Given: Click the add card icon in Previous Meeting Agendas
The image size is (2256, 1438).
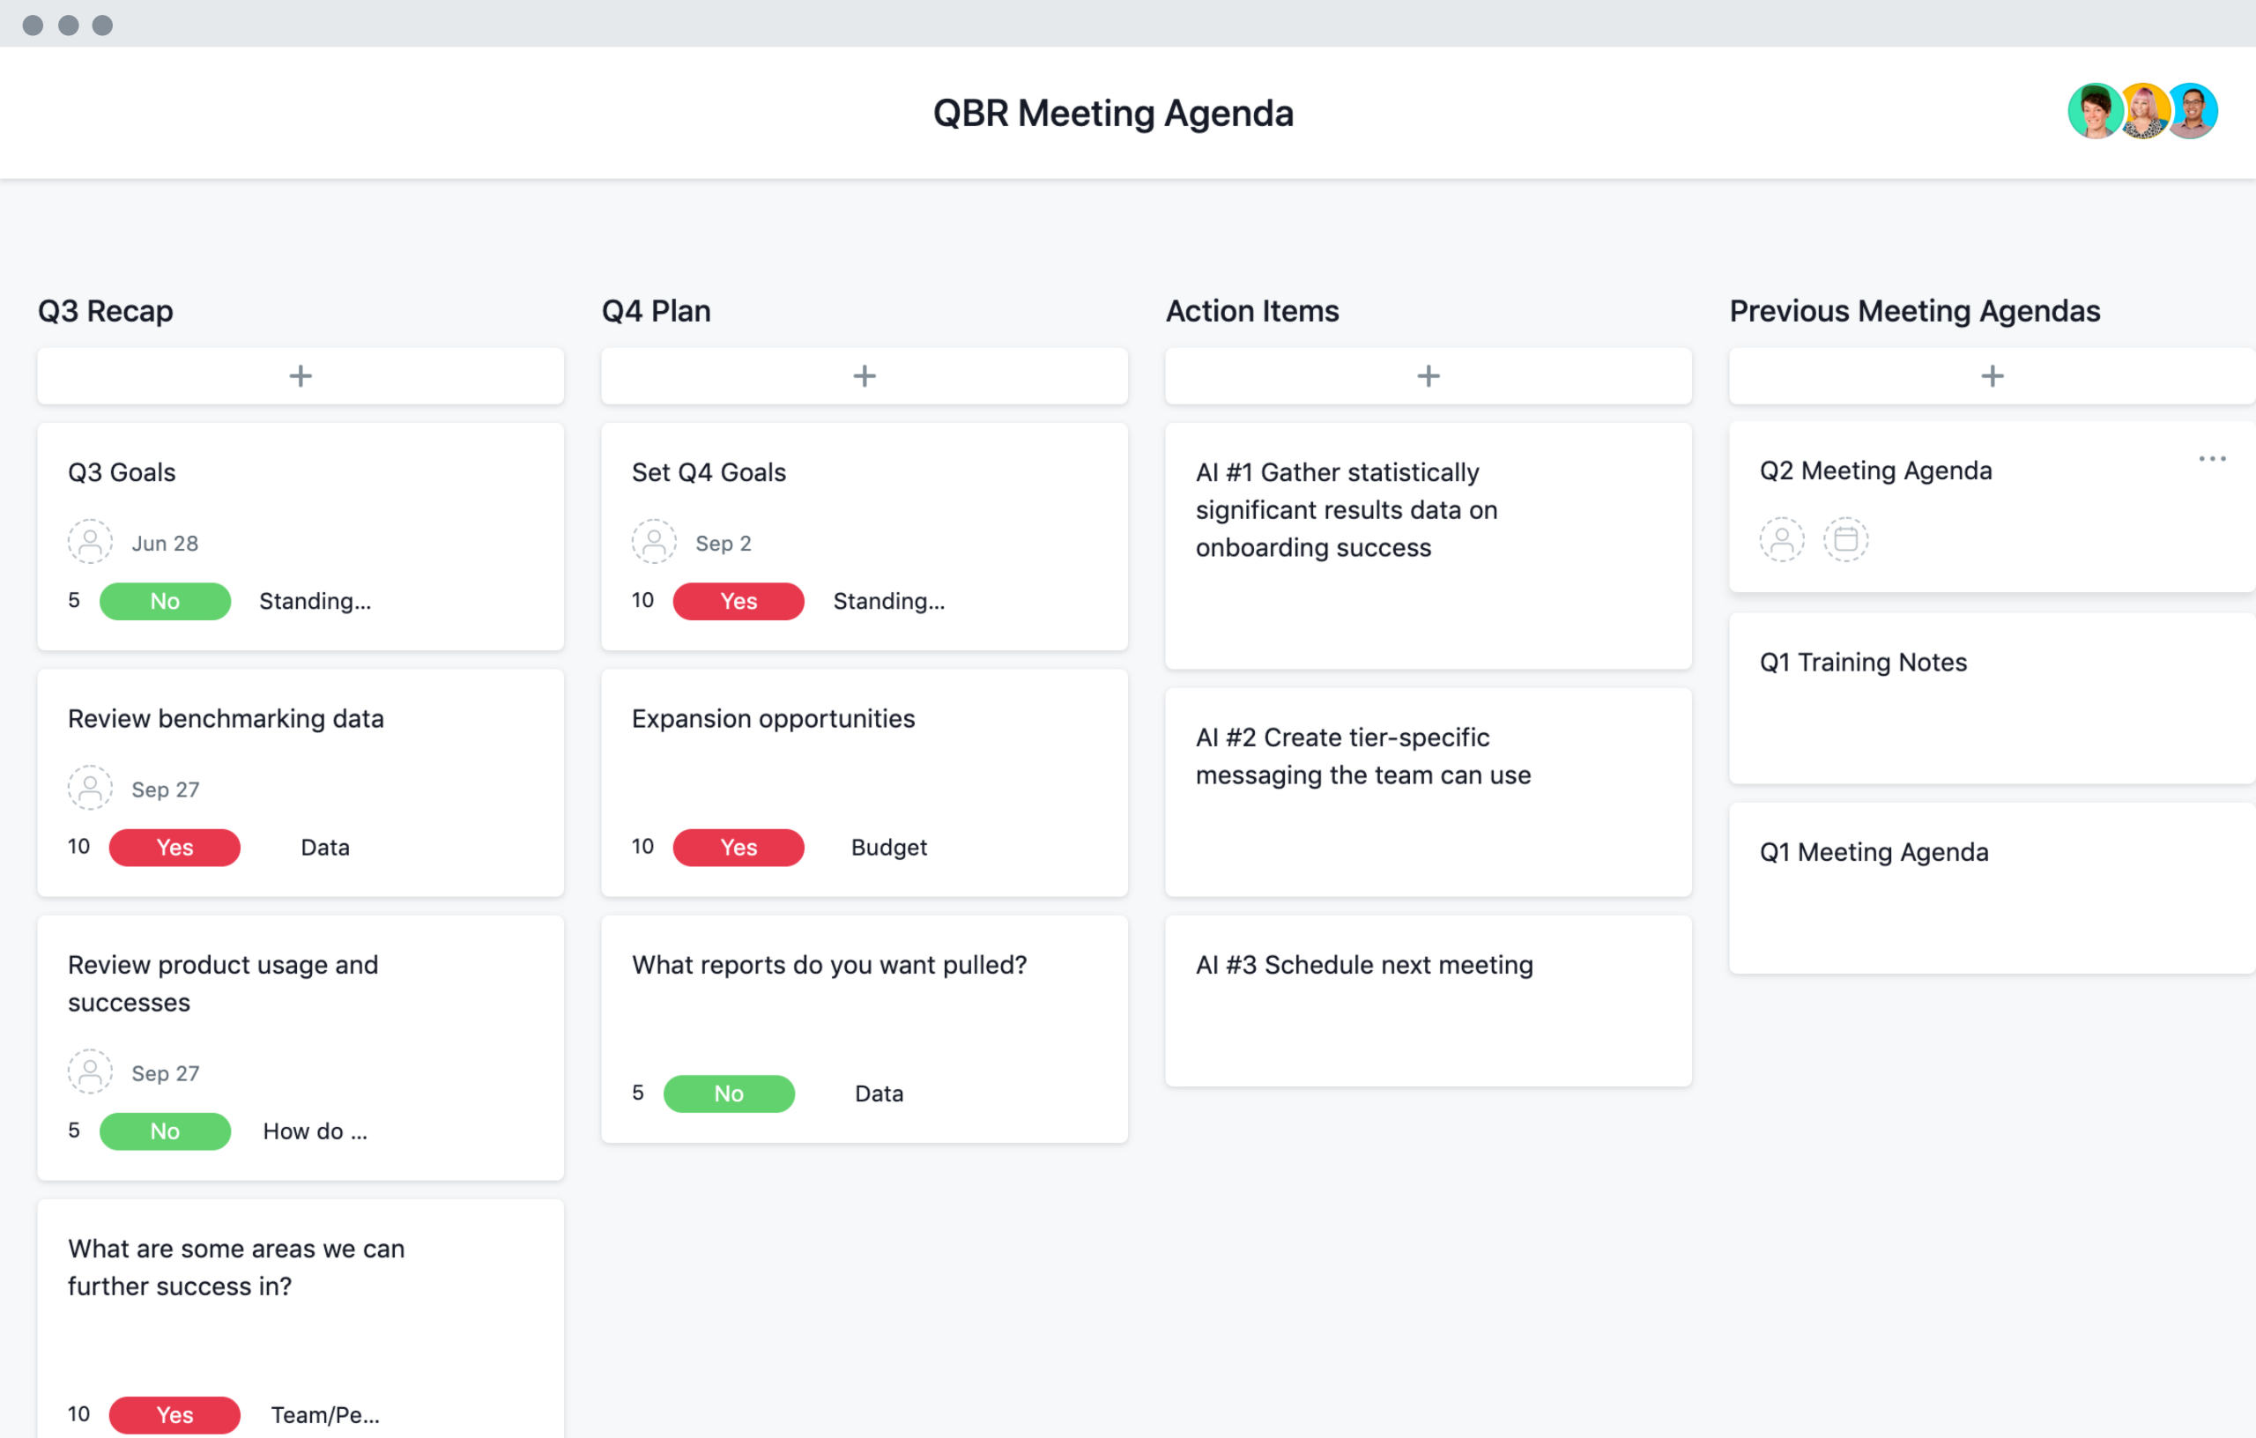Looking at the screenshot, I should click(x=1992, y=374).
